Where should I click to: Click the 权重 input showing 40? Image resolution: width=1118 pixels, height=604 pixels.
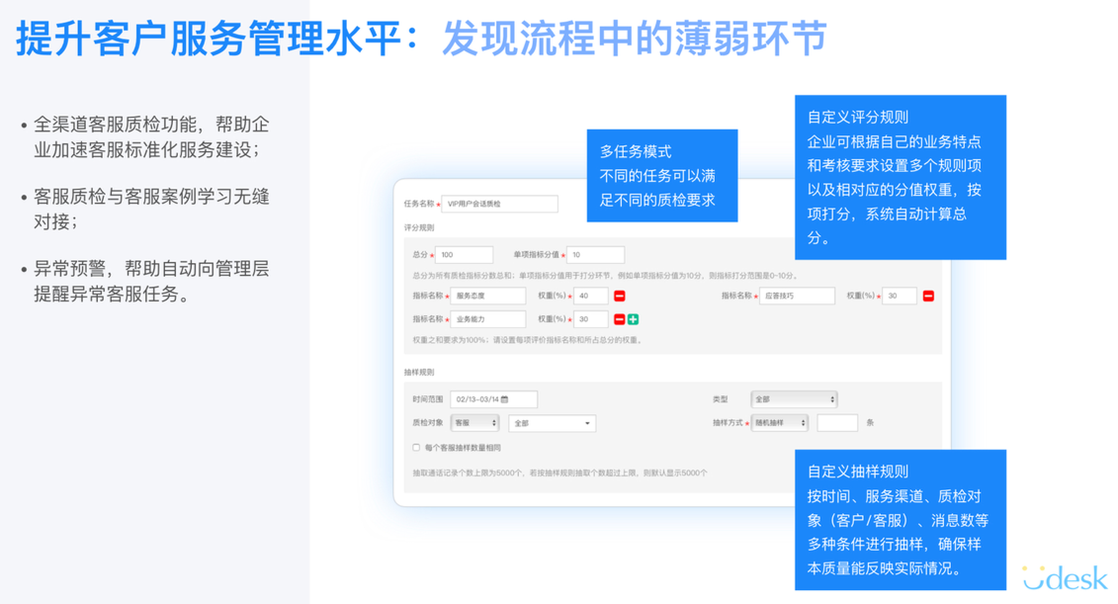(593, 297)
